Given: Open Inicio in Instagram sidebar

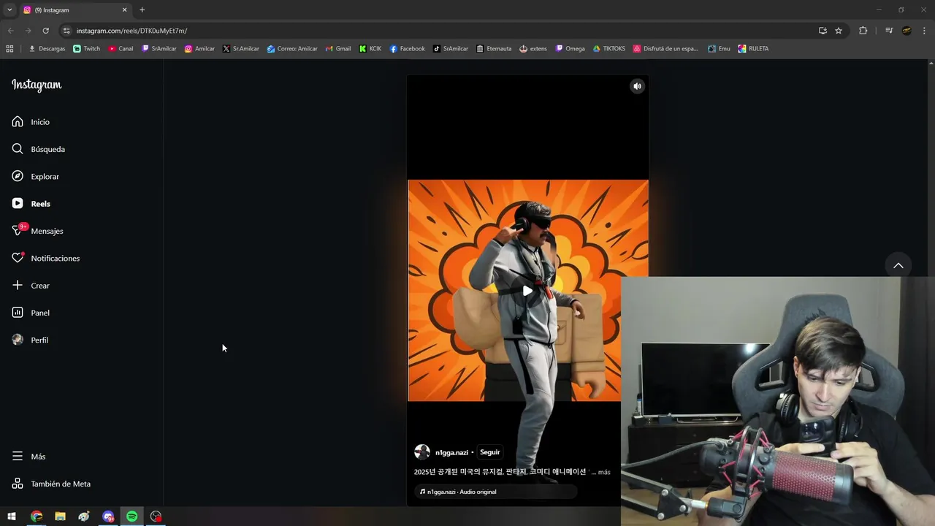Looking at the screenshot, I should [31, 122].
